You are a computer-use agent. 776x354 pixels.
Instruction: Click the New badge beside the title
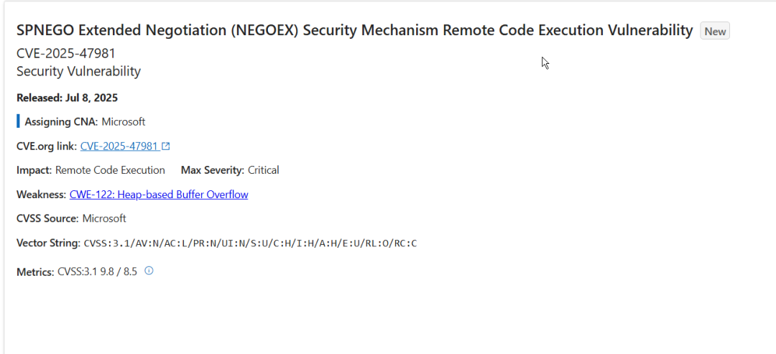point(715,31)
